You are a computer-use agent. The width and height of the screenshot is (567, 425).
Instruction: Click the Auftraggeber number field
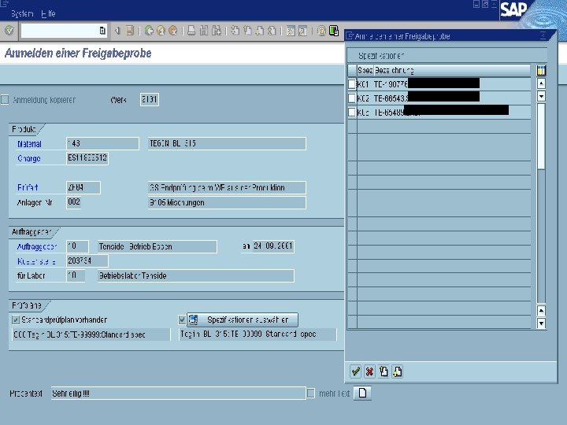(x=77, y=246)
